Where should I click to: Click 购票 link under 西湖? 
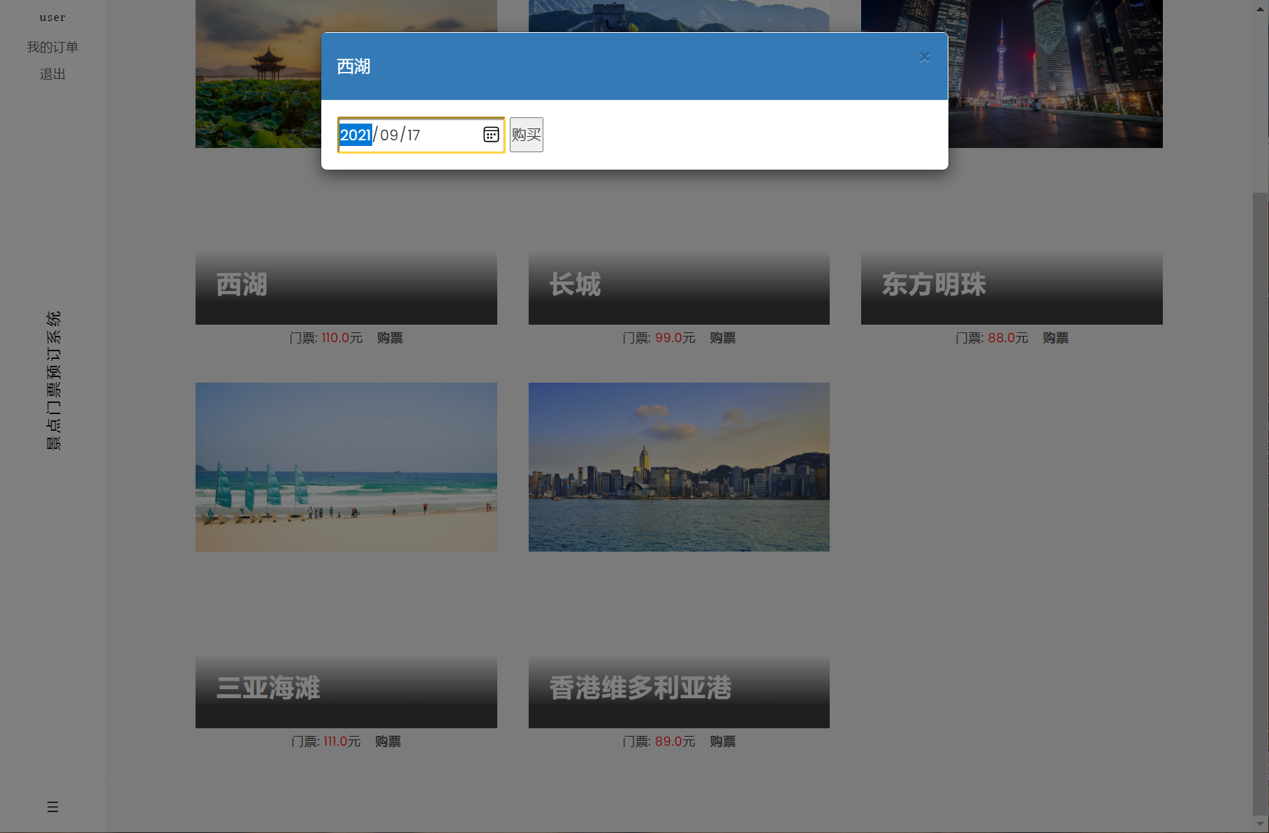click(x=390, y=338)
